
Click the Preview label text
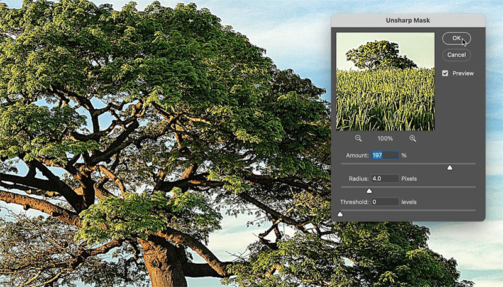pos(463,73)
